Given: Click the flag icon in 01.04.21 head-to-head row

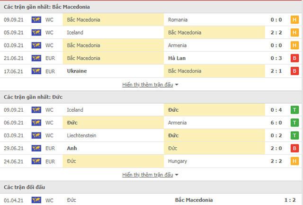Looking at the screenshot, I should click(36, 200).
